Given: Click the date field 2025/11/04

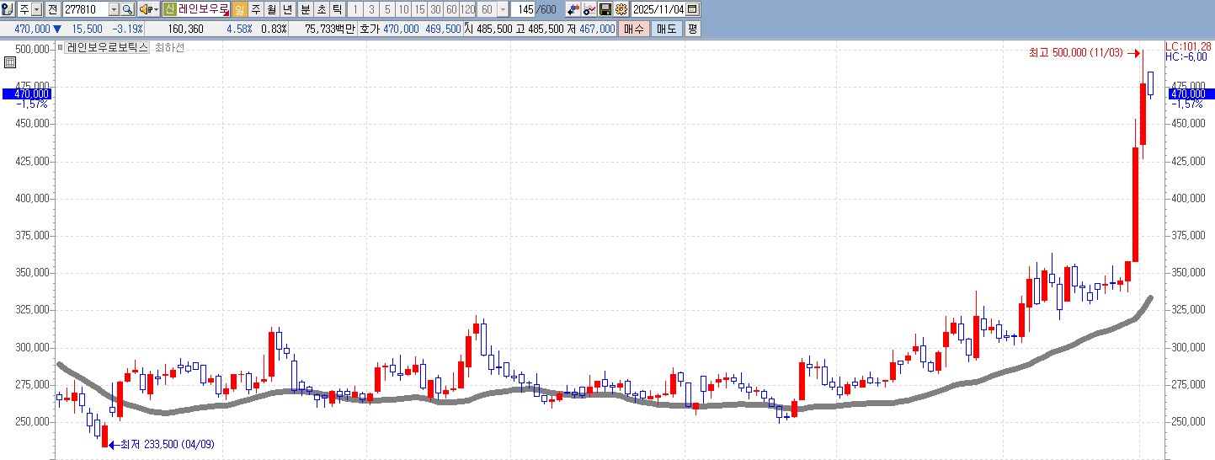Looking at the screenshot, I should coord(658,9).
